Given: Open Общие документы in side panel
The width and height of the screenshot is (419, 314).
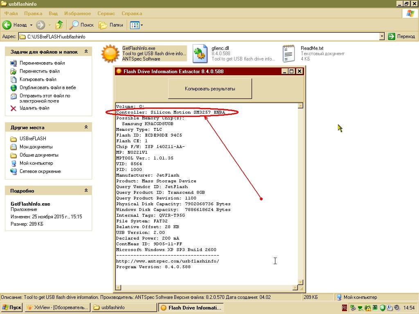Looking at the screenshot, I should [39, 155].
